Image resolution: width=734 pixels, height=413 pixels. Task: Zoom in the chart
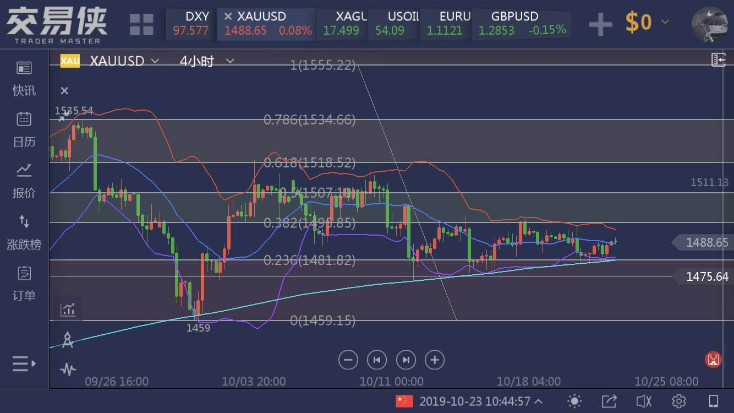tap(435, 360)
